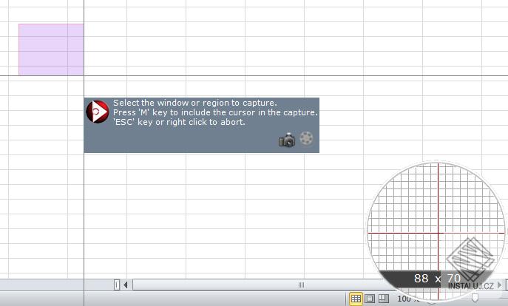Click the camera icon for screenshot capture

pyautogui.click(x=287, y=140)
